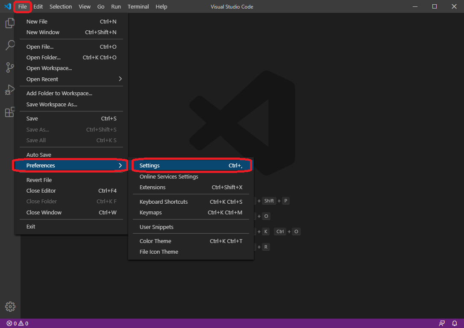Choose Exit from the File menu

point(71,226)
